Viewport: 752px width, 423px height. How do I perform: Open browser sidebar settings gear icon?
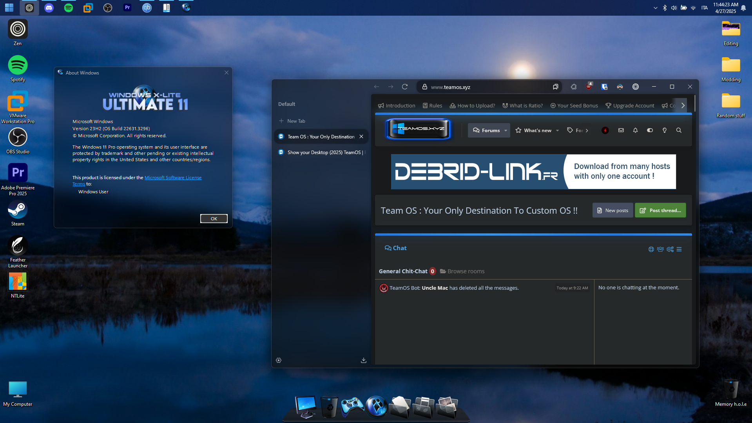click(x=279, y=360)
